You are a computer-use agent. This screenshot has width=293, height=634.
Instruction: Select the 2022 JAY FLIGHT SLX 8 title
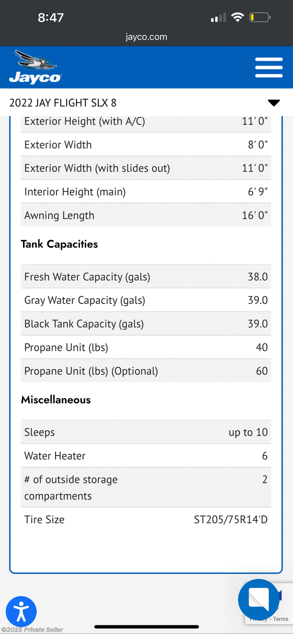[x=63, y=103]
